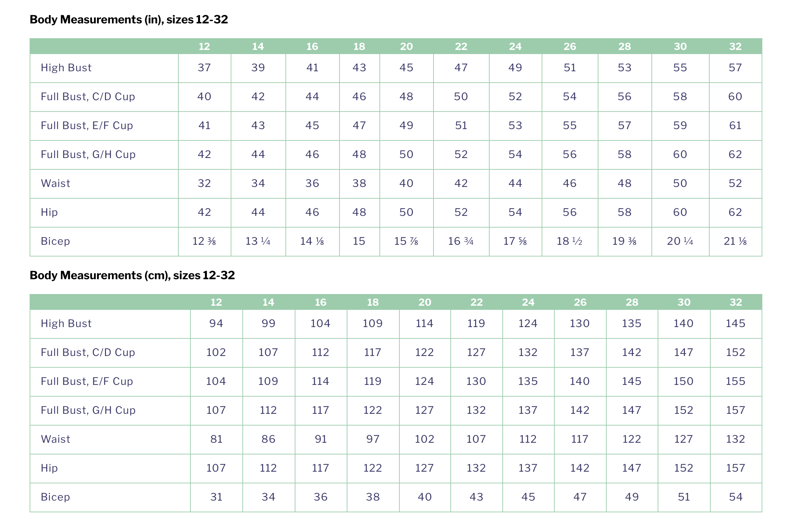Click the Hip row label in inches table
This screenshot has width=794, height=524.
tap(49, 212)
